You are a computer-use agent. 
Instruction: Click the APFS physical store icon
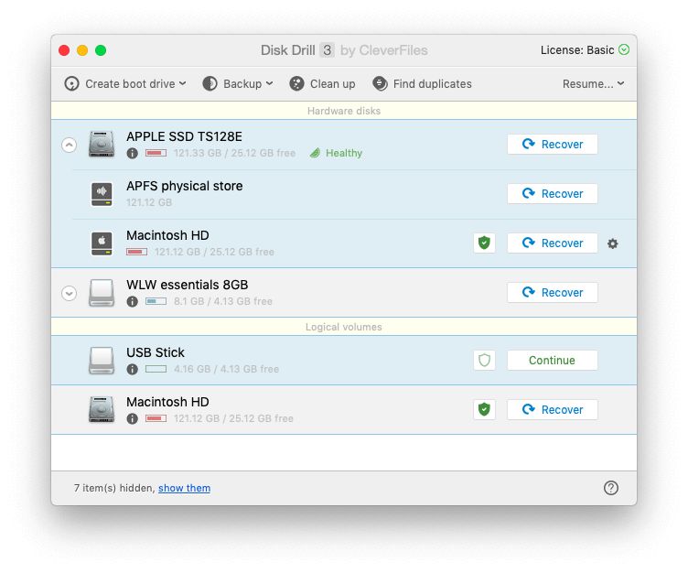(102, 194)
